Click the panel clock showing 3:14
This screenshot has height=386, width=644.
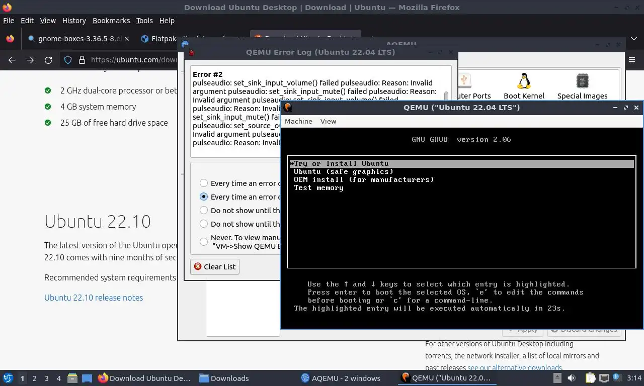634,378
